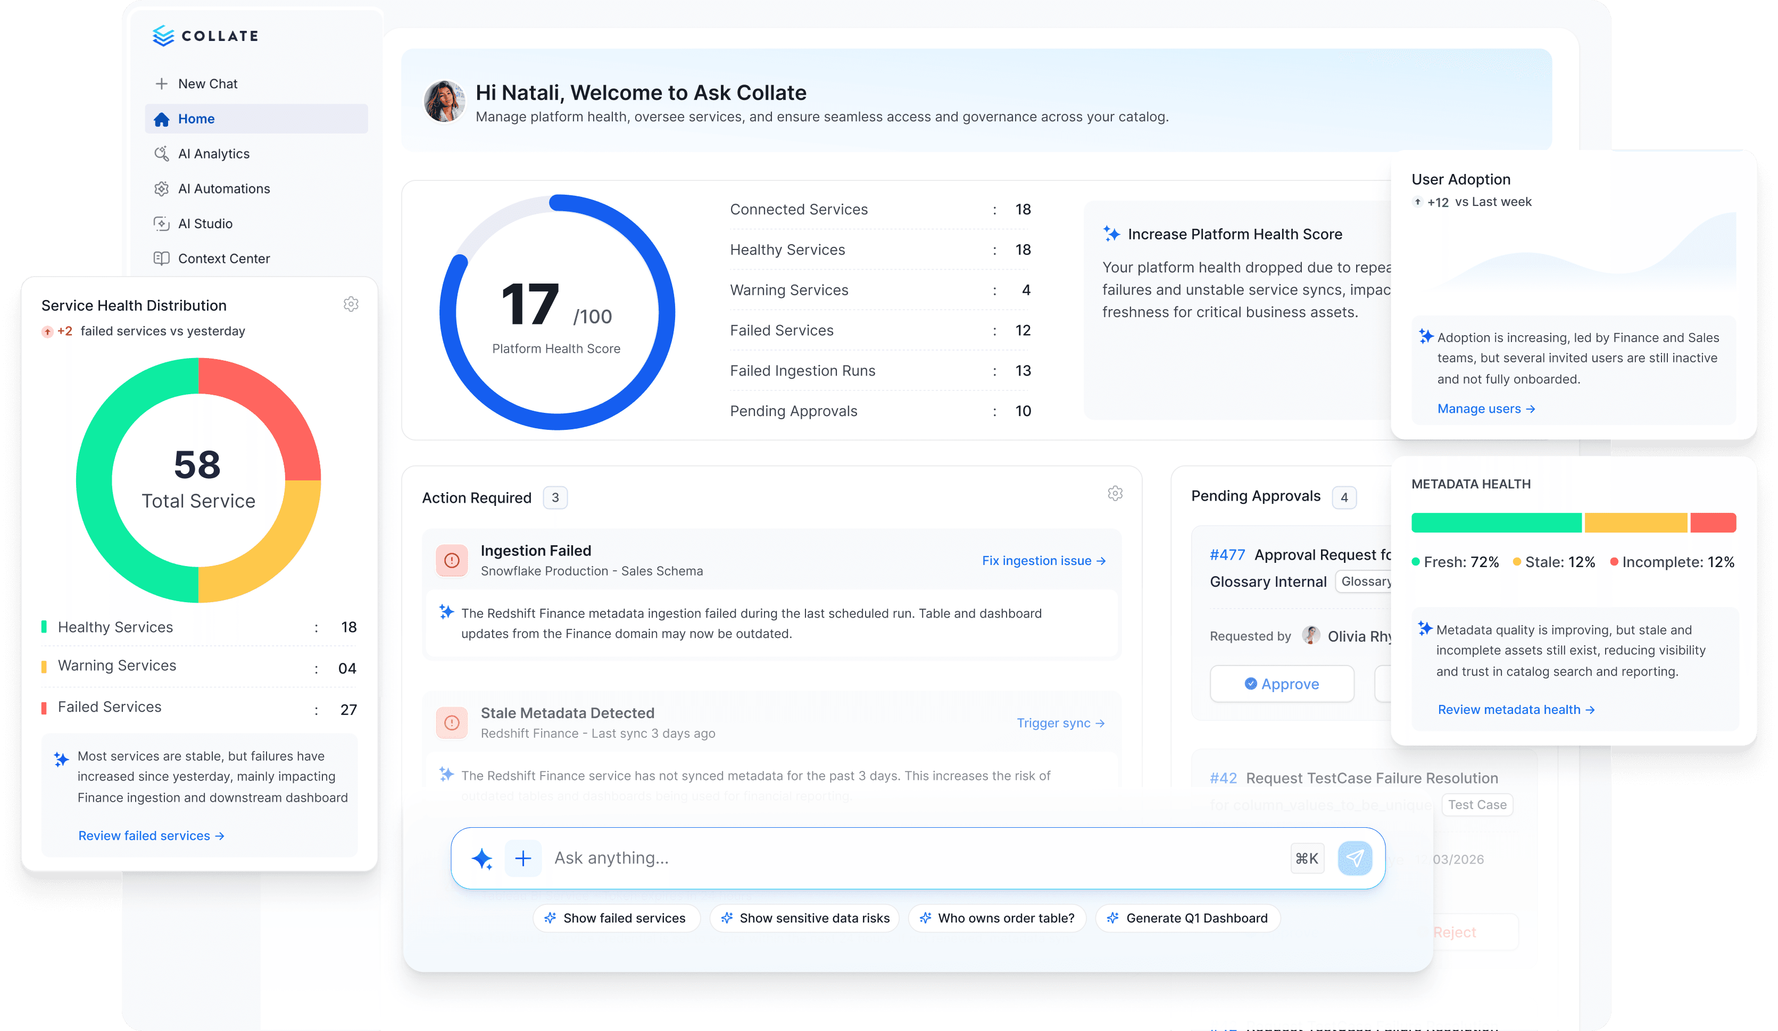Click Fix ingestion issue link

(1043, 560)
